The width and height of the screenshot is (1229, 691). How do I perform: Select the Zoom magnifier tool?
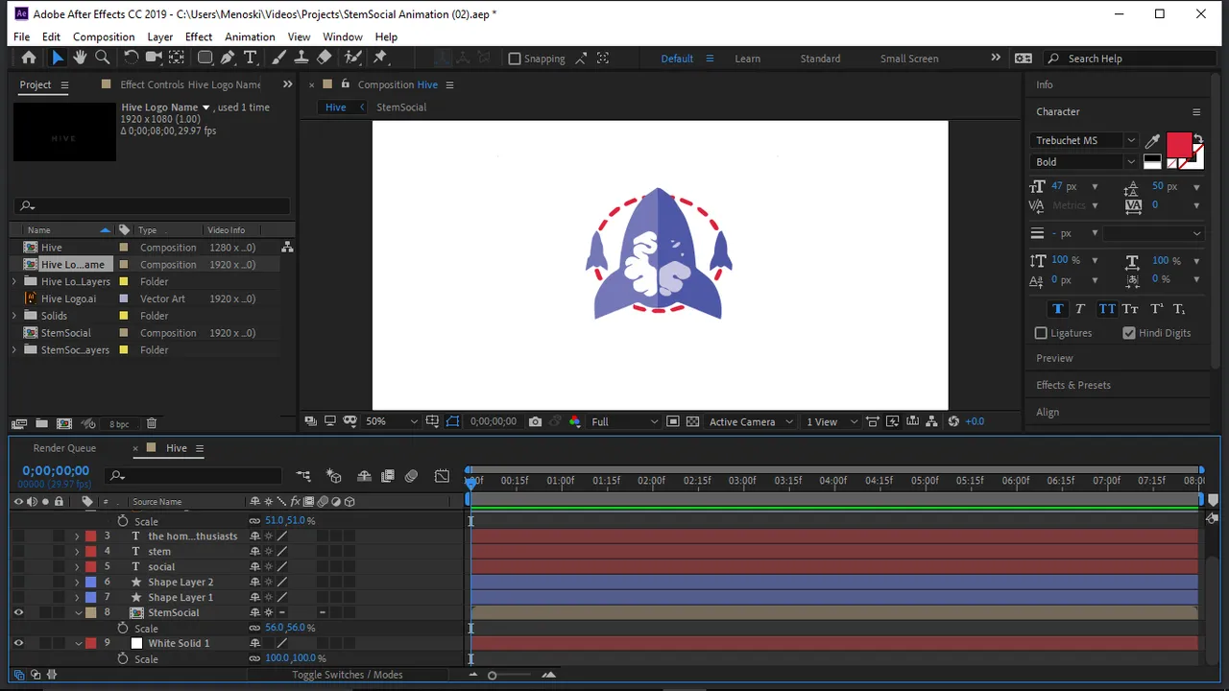coord(103,58)
